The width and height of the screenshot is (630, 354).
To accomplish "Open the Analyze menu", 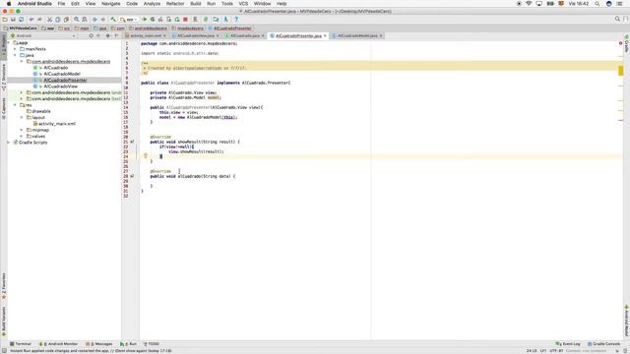I will 152,4.
